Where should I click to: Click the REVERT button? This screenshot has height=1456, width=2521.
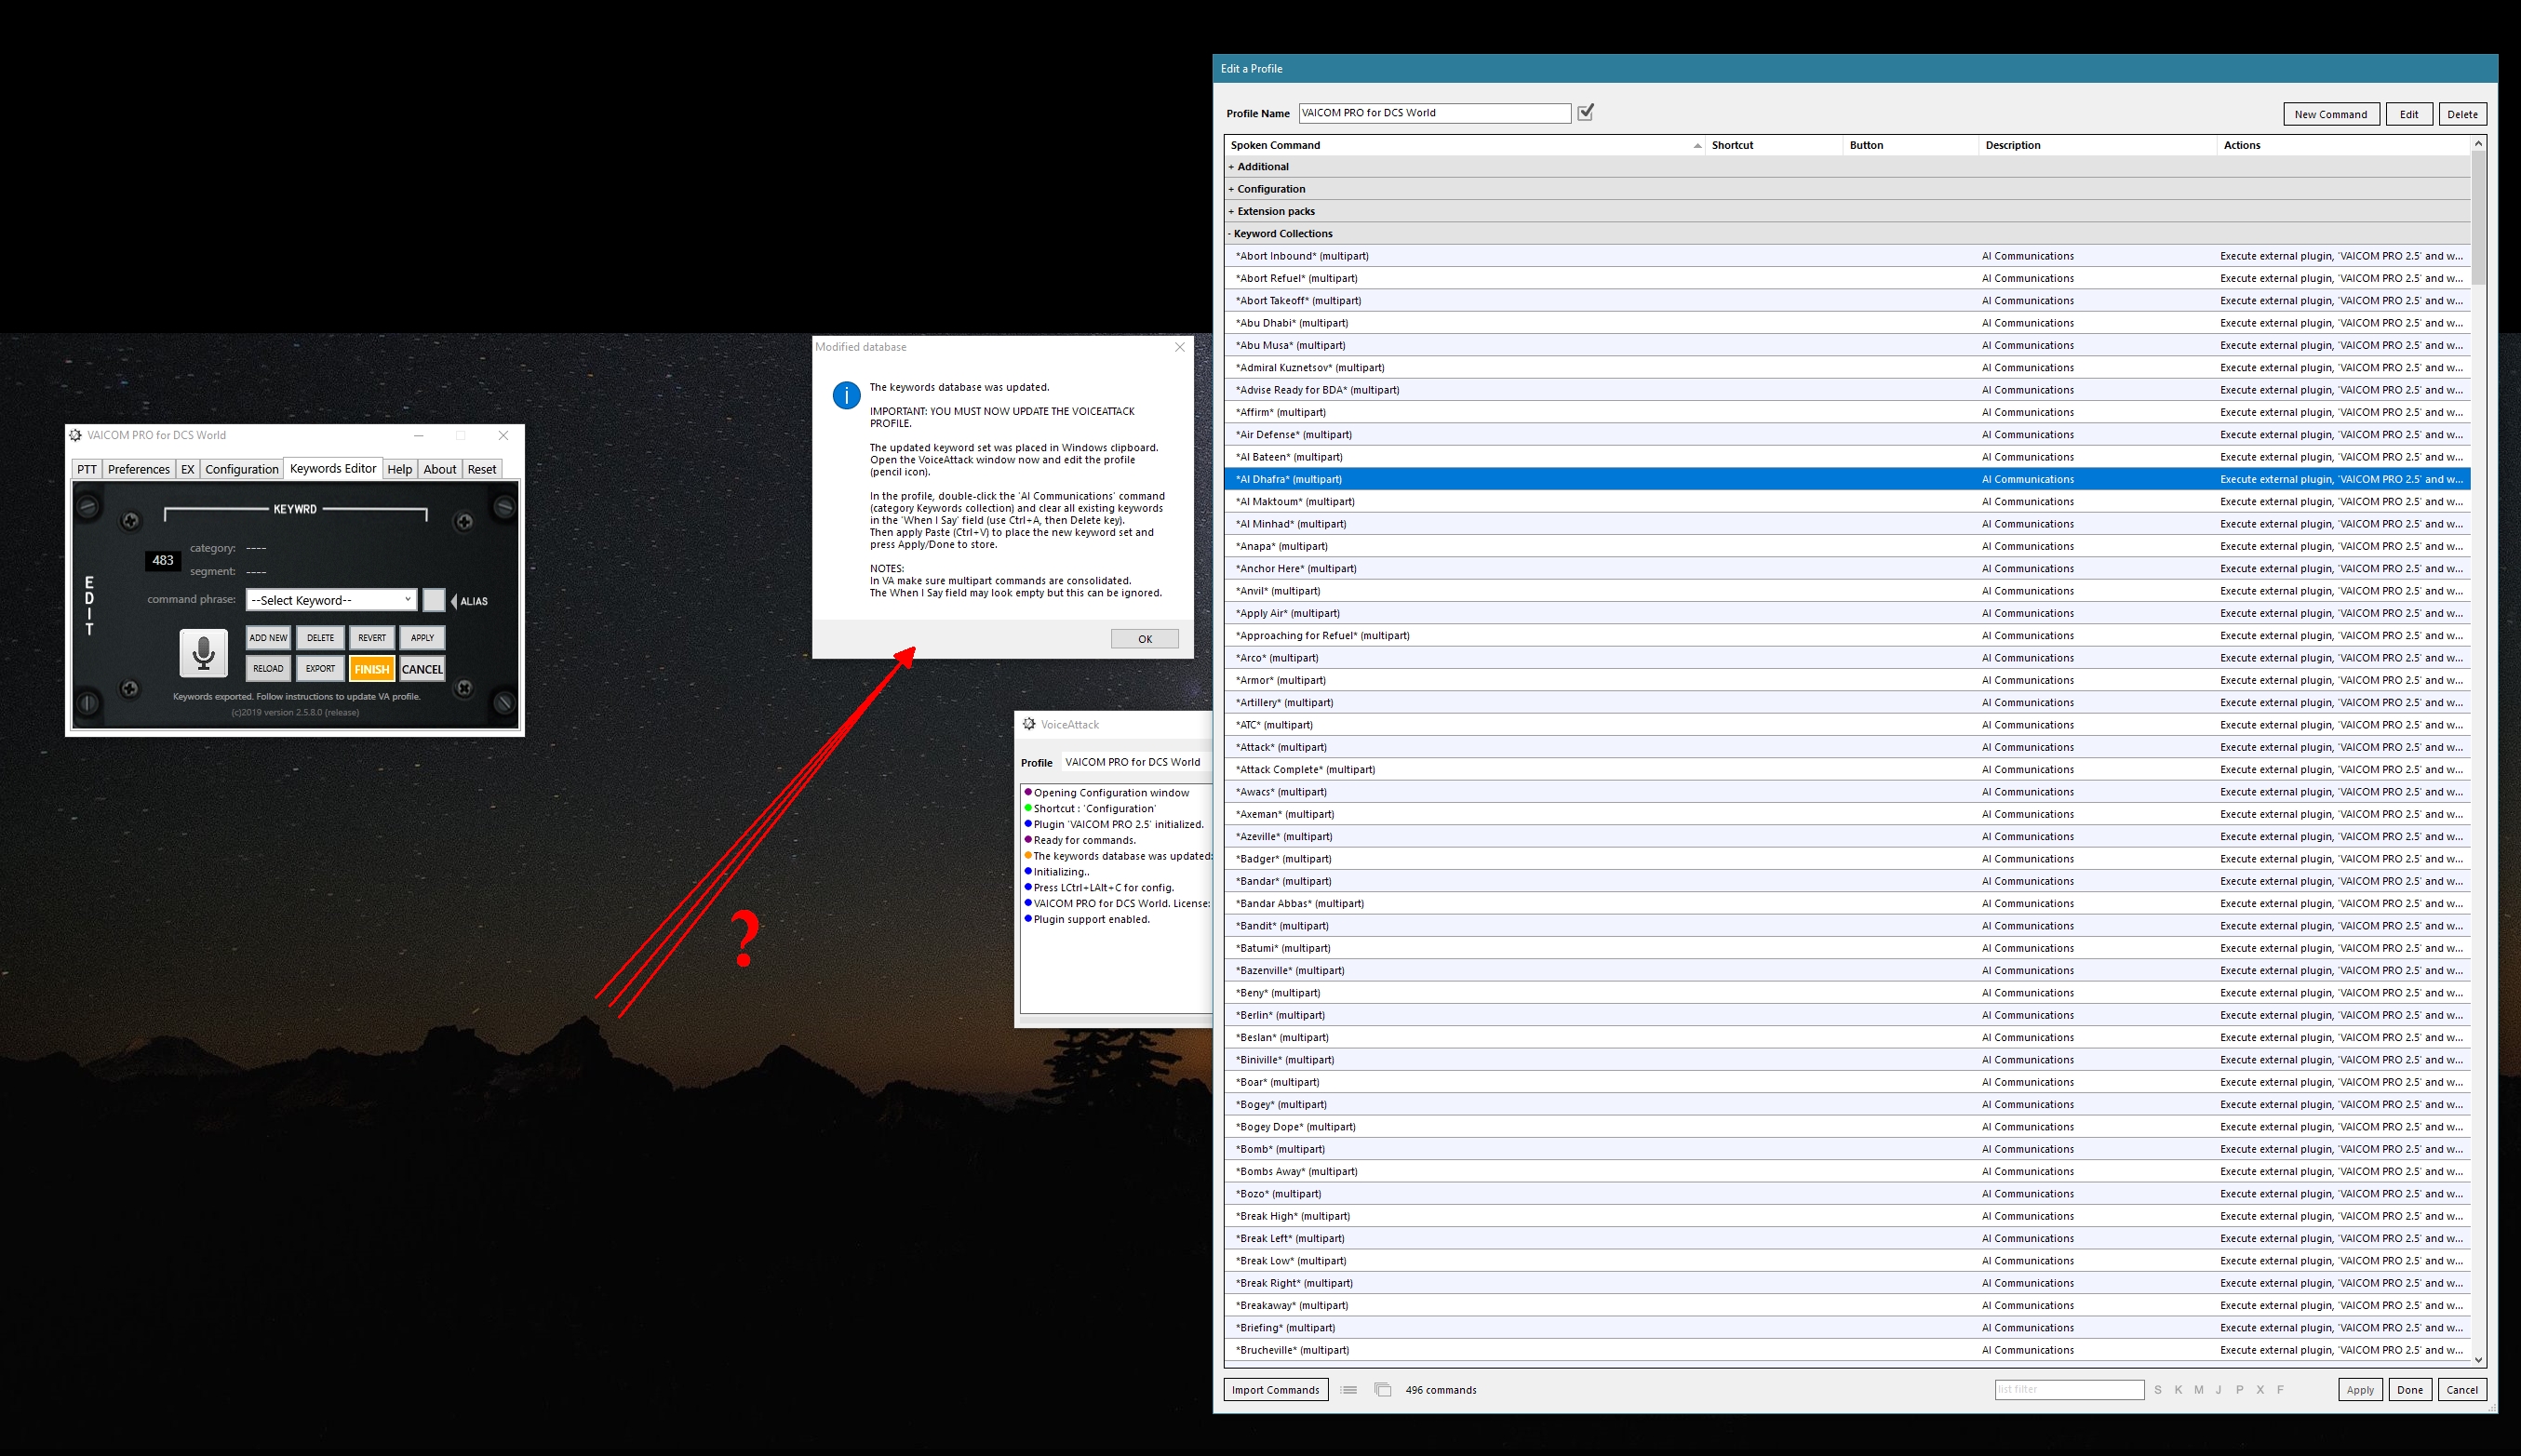point(372,638)
